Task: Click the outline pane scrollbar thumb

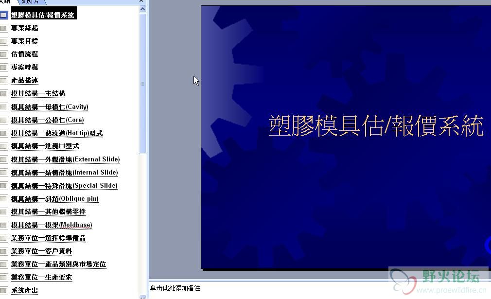Action: click(142, 83)
